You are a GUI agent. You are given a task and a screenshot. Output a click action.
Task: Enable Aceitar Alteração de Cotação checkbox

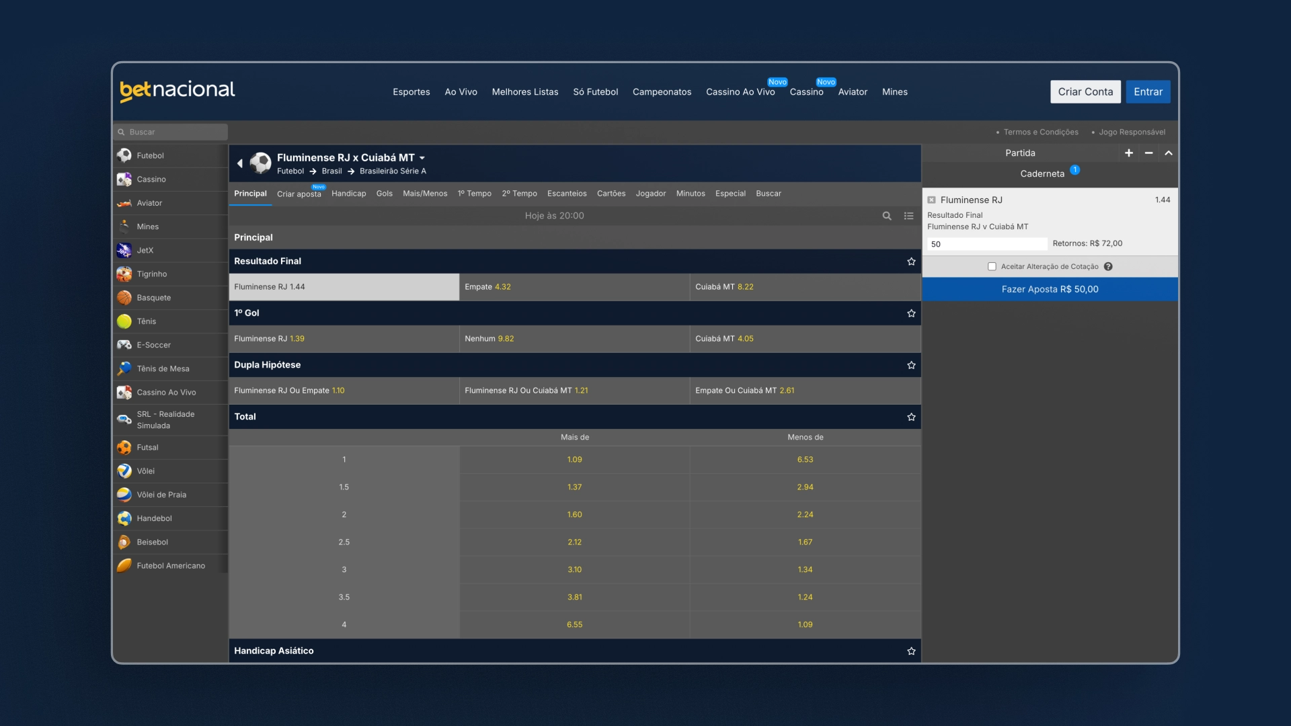click(992, 267)
